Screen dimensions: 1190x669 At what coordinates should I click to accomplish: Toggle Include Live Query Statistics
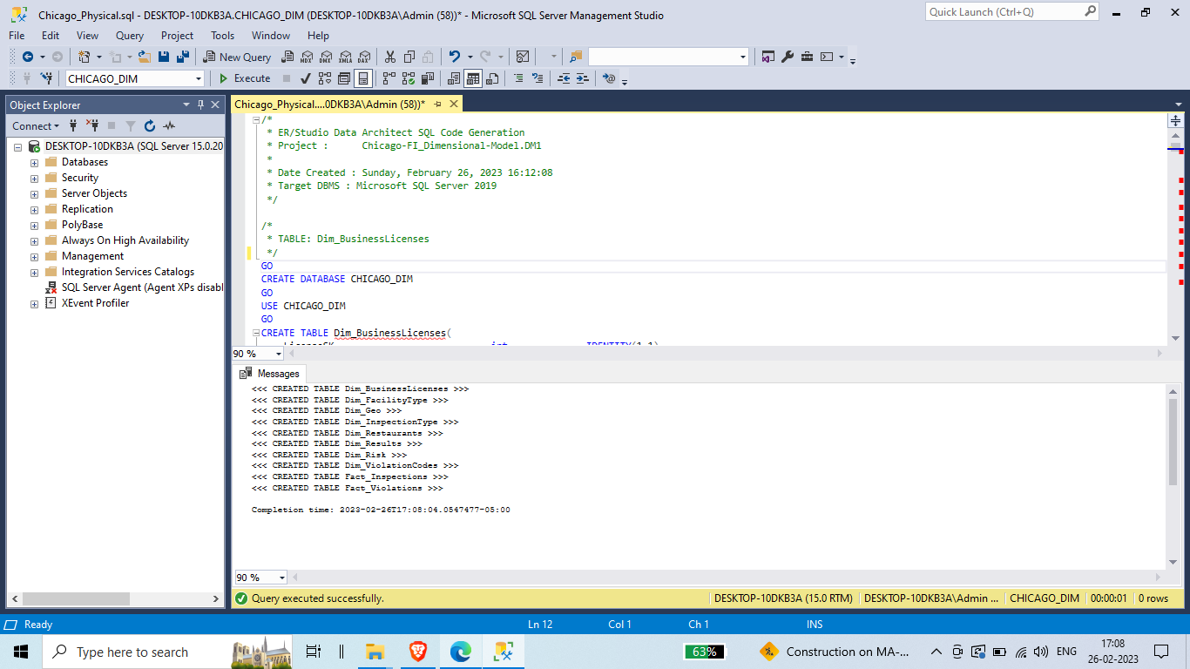409,78
